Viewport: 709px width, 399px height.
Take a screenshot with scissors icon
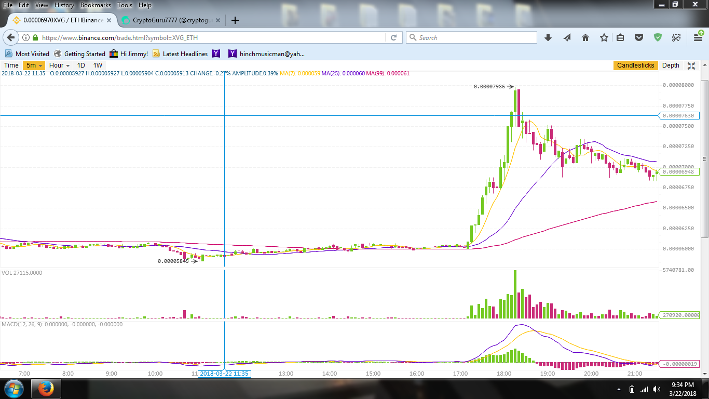(x=676, y=37)
